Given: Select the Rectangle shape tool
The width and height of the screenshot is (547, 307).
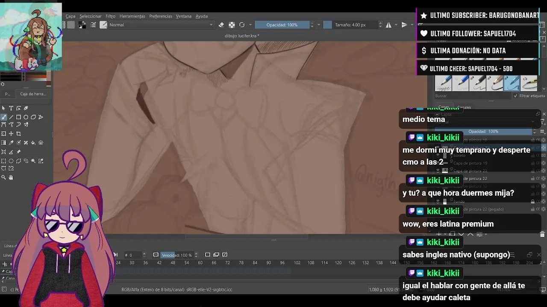Looking at the screenshot, I should click(x=18, y=117).
